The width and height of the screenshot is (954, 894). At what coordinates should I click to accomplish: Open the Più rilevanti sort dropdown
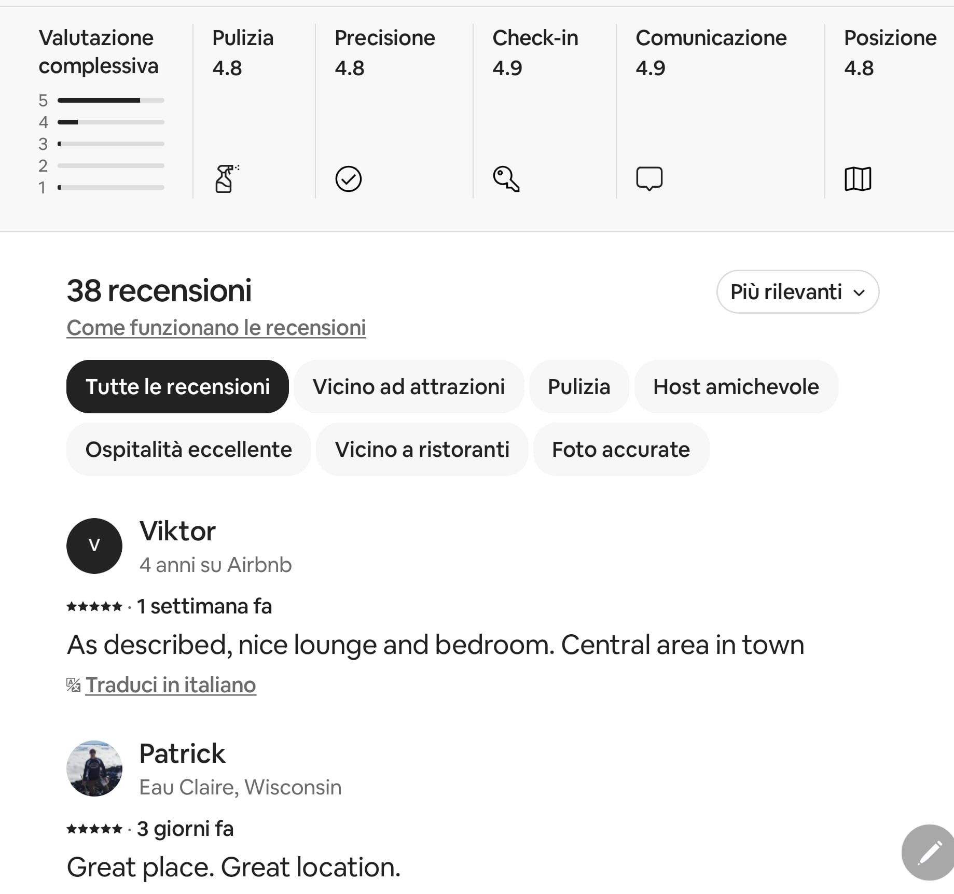click(797, 292)
